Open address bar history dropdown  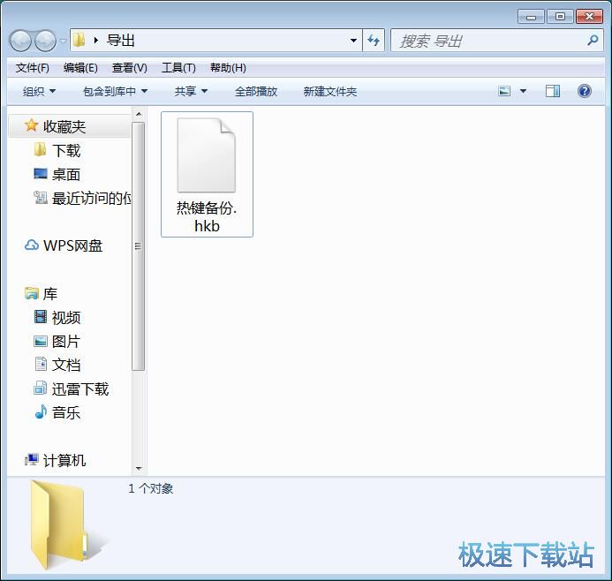[353, 41]
